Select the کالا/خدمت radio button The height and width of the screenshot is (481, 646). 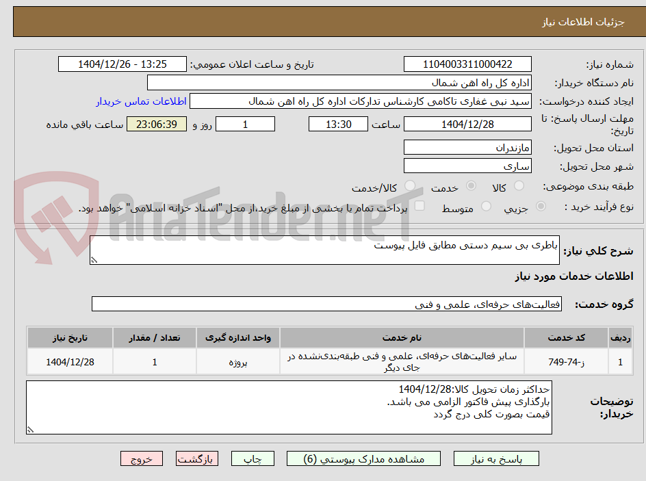click(410, 185)
